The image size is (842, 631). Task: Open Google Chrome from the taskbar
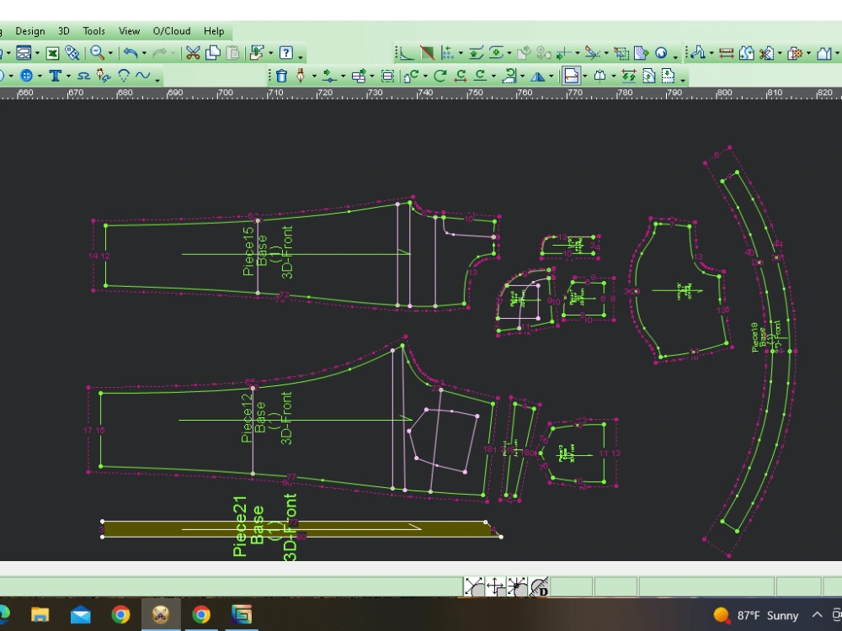(x=120, y=615)
